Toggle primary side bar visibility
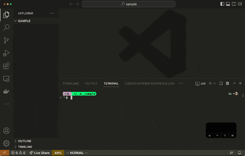 pyautogui.click(x=222, y=4)
